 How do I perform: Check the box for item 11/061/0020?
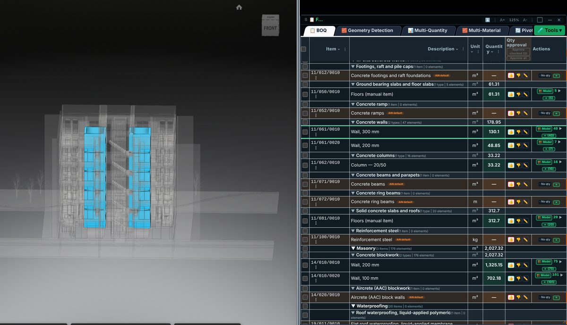305,146
